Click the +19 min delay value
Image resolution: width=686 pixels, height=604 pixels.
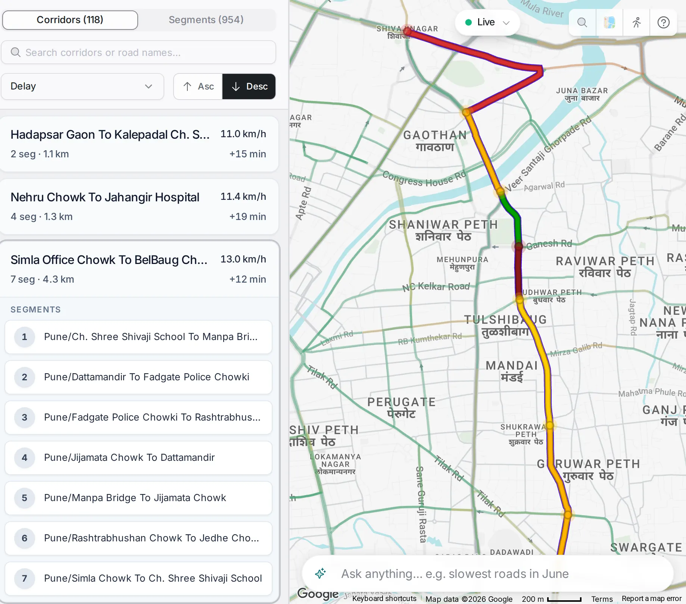coord(247,217)
